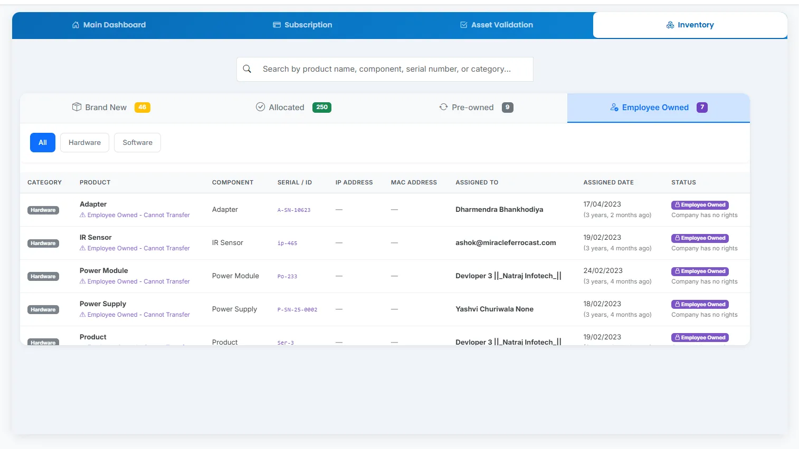Click assigned date 24/02/2023

[x=603, y=271]
